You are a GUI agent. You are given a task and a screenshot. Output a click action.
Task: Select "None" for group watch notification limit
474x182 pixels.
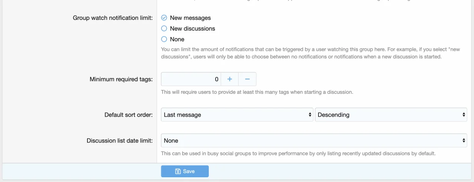click(x=164, y=39)
